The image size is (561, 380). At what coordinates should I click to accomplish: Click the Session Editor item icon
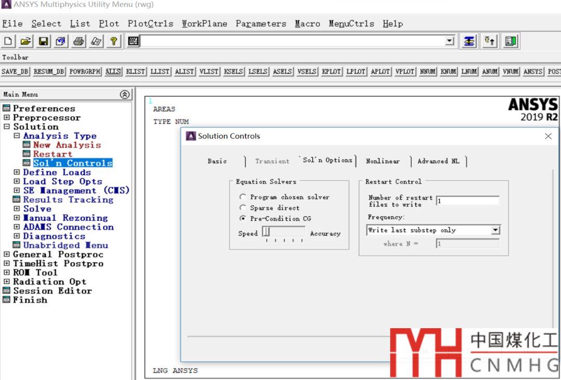pos(6,291)
